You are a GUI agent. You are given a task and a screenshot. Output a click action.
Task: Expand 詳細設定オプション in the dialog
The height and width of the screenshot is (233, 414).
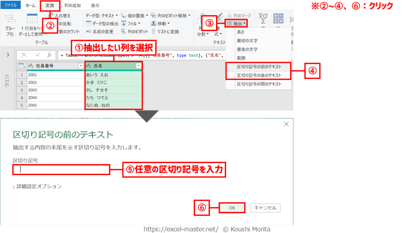pos(37,186)
